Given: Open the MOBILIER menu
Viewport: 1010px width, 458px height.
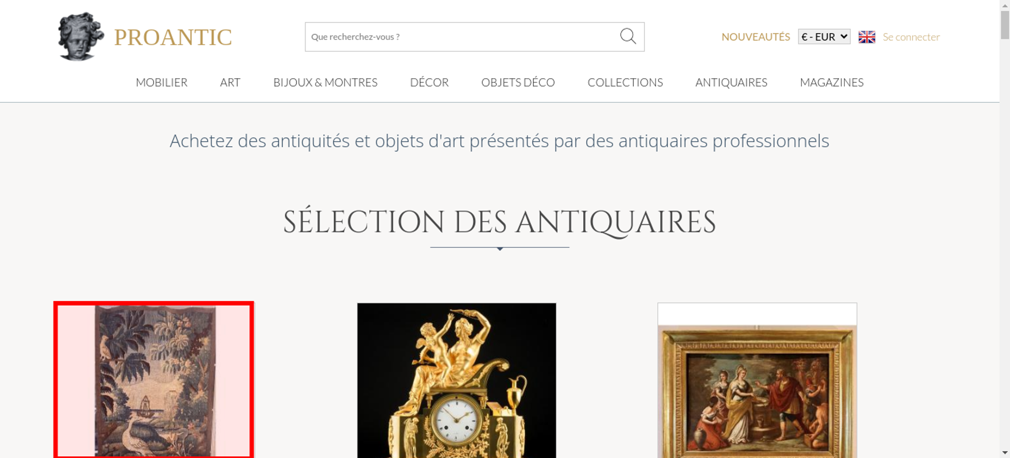Looking at the screenshot, I should coord(162,82).
